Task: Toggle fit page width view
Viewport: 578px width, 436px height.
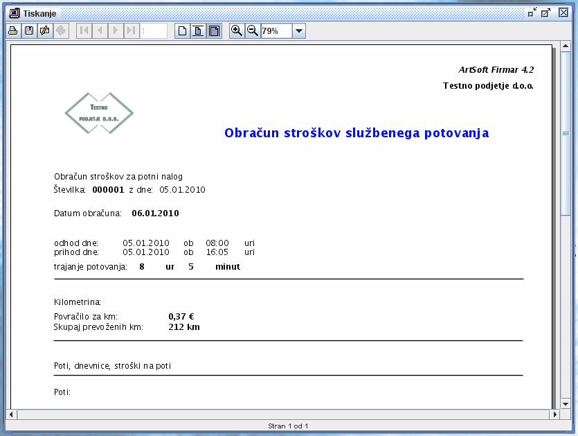Action: tap(198, 31)
